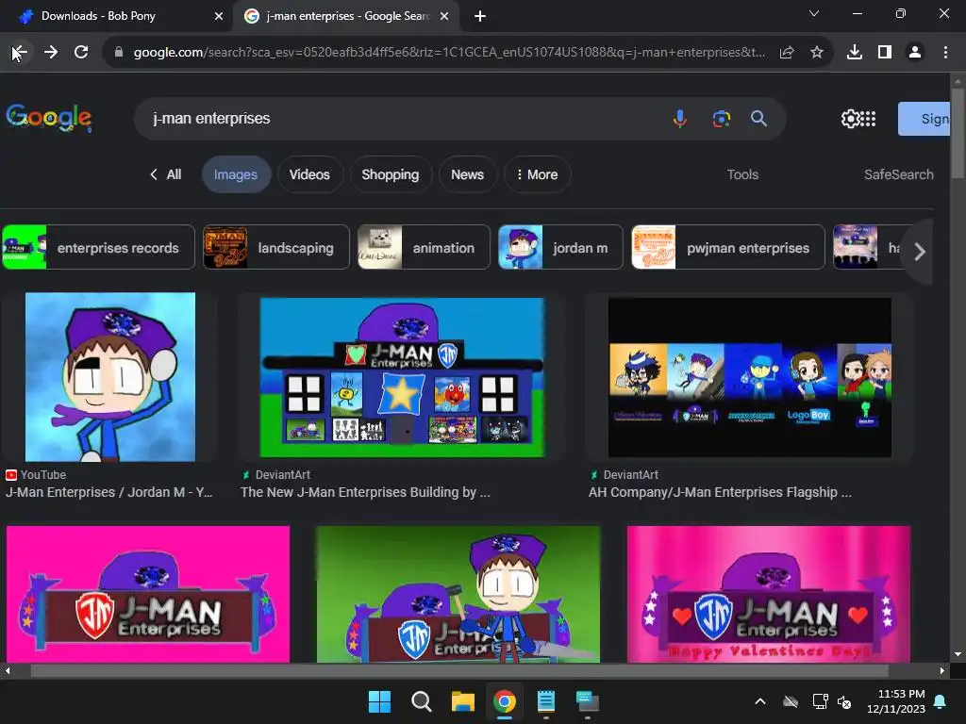966x724 pixels.
Task: Open the Windows Start menu
Action: tap(379, 701)
